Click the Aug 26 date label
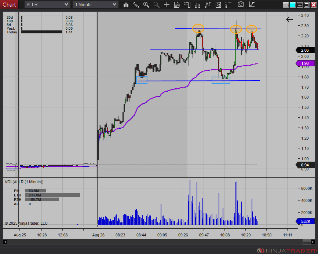 coord(98,235)
